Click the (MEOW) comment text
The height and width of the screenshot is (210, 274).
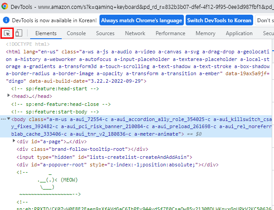pos(69,180)
